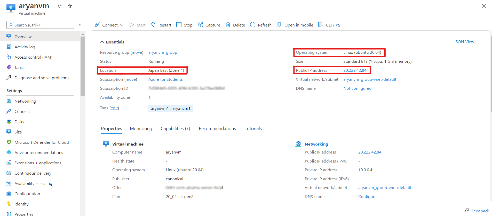
Task: Select Overview in the sidebar
Action: 40,37
